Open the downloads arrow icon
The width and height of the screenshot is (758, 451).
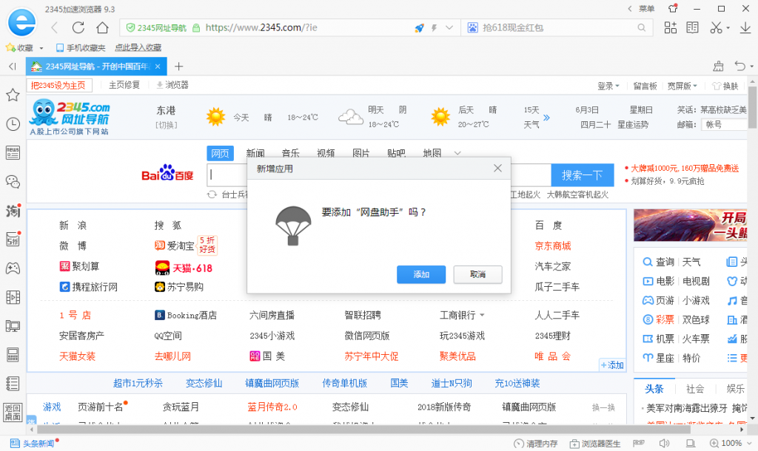(x=745, y=27)
